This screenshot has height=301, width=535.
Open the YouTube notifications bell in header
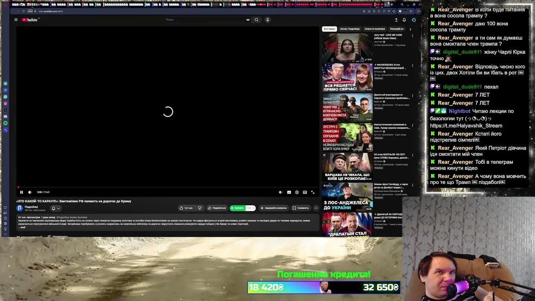(404, 20)
